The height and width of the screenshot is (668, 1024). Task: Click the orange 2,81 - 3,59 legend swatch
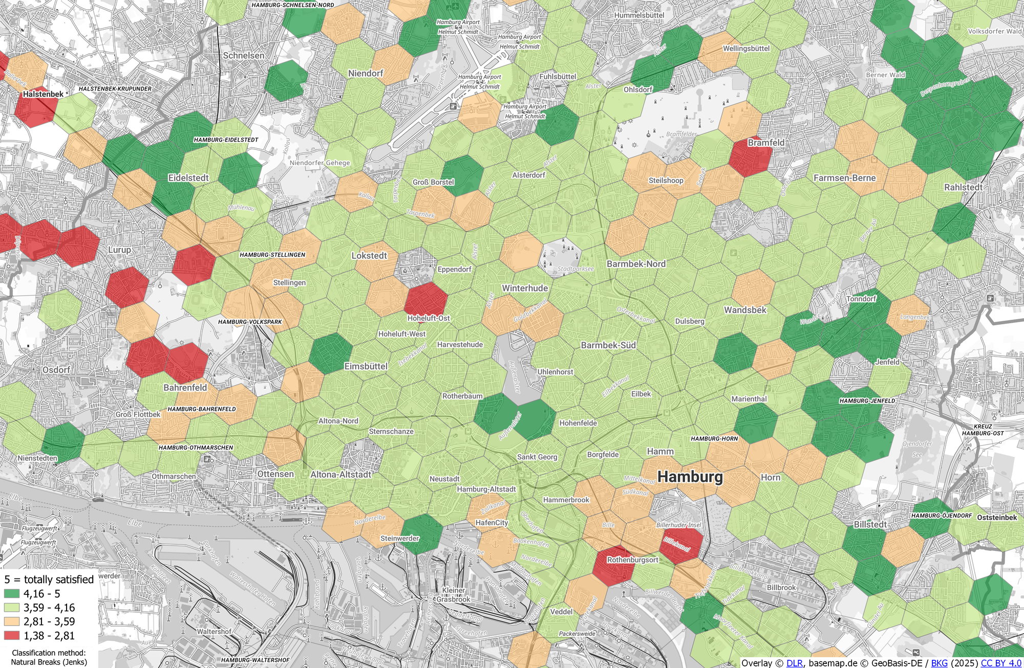coord(12,621)
